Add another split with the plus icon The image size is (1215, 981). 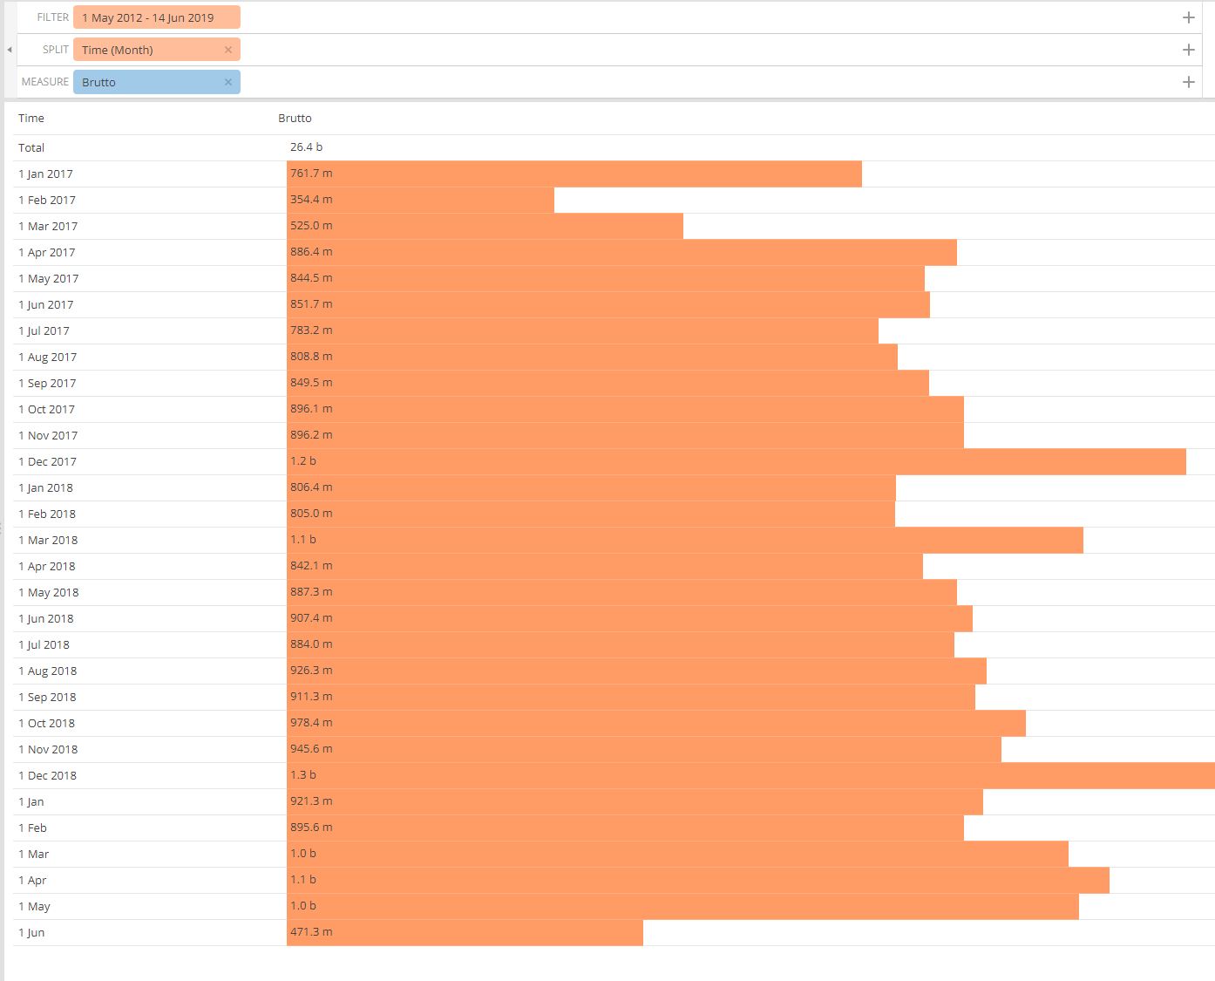(x=1188, y=50)
